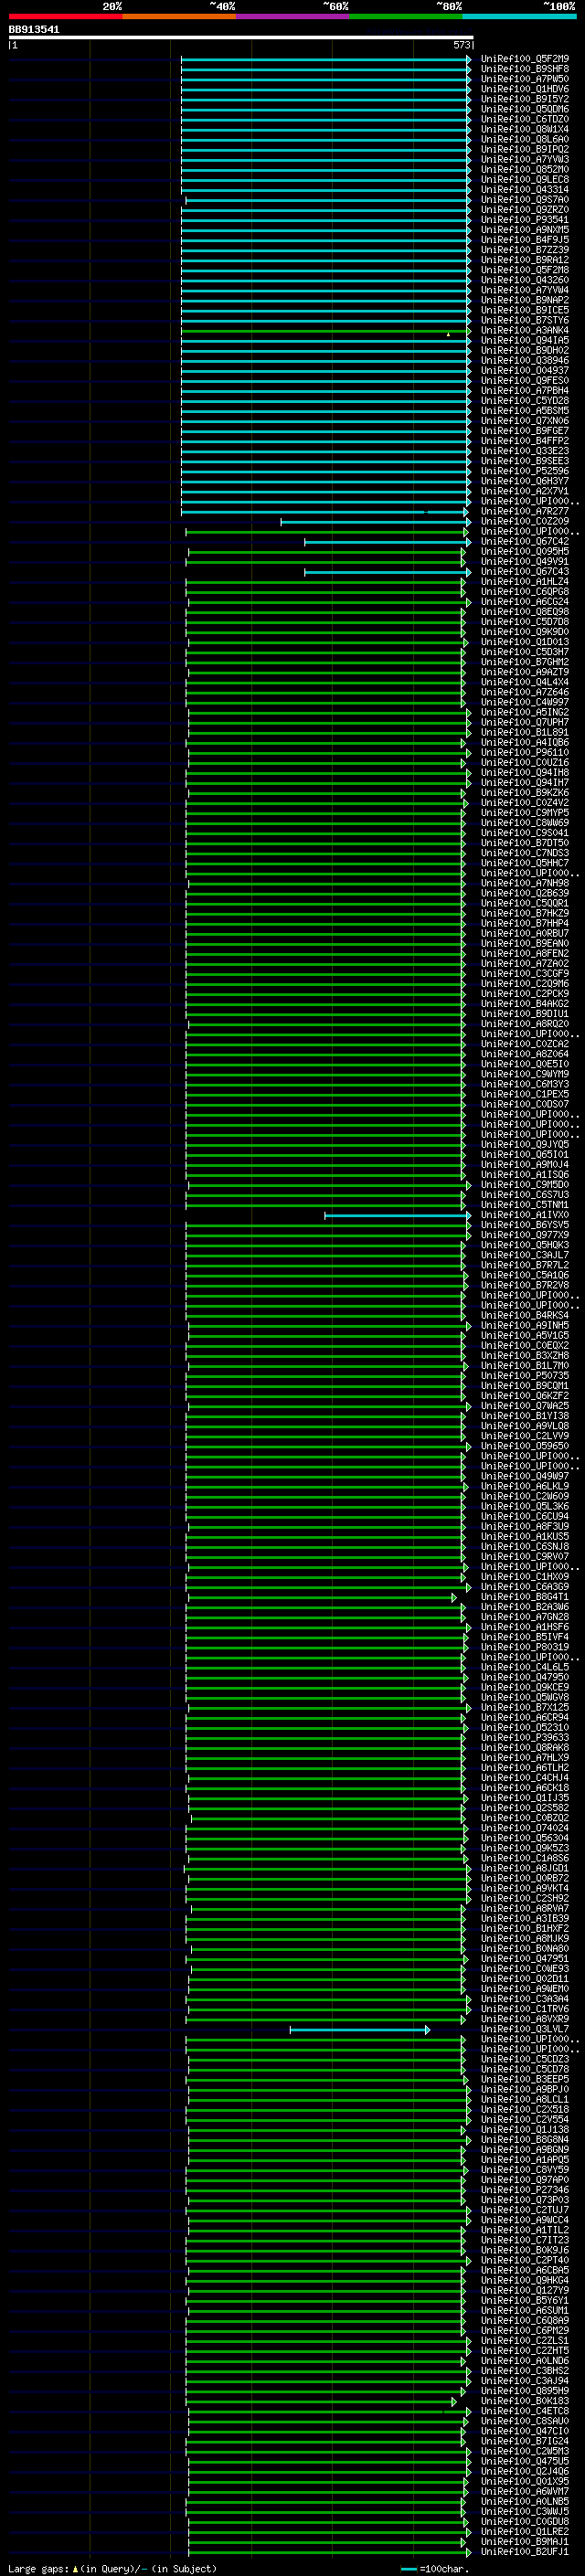The image size is (585, 2576).
Task: Select hit label UniRef100_C9S041
Action: (x=524, y=833)
